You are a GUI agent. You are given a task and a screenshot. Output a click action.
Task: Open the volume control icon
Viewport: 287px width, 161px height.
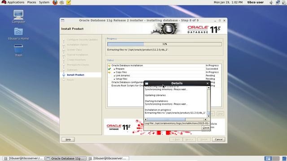pyautogui.click(x=271, y=2)
